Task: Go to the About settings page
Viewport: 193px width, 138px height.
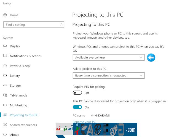Action: click(x=14, y=135)
